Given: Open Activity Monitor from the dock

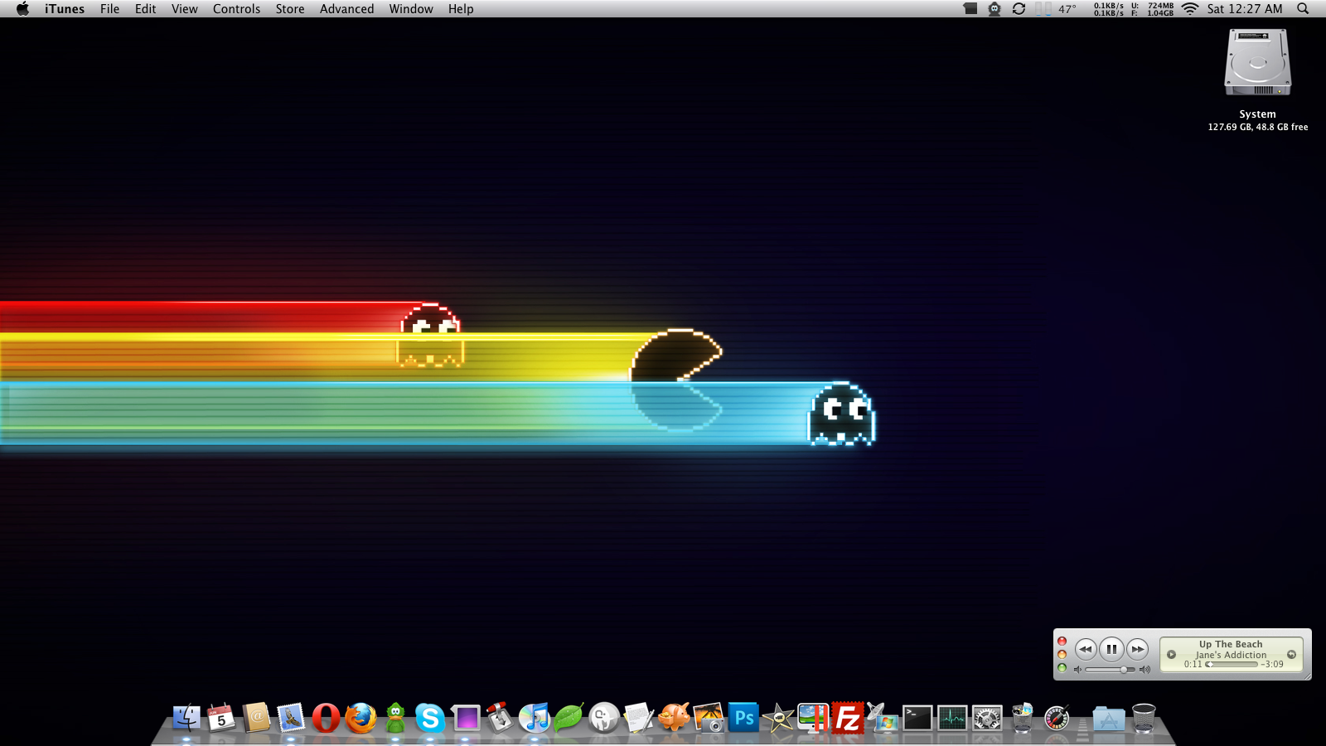Looking at the screenshot, I should click(x=952, y=718).
